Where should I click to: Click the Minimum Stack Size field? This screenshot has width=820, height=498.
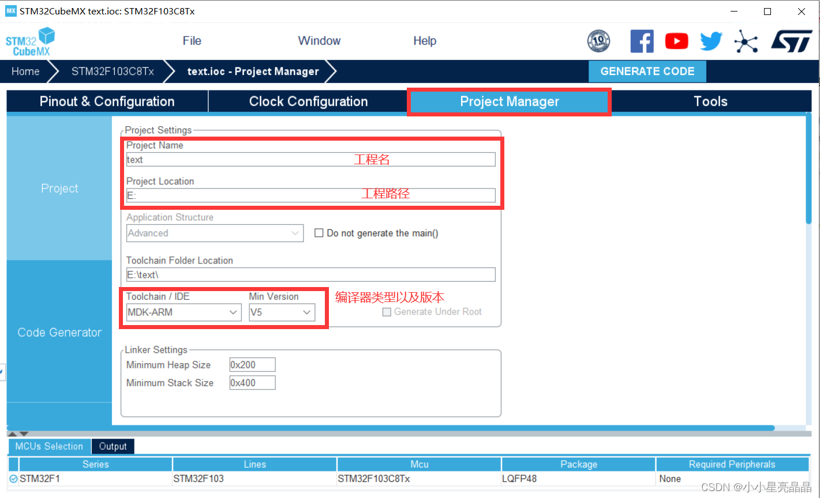point(252,383)
